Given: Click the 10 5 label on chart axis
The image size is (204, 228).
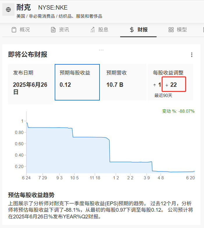Looking at the screenshot, I should coord(74,178).
